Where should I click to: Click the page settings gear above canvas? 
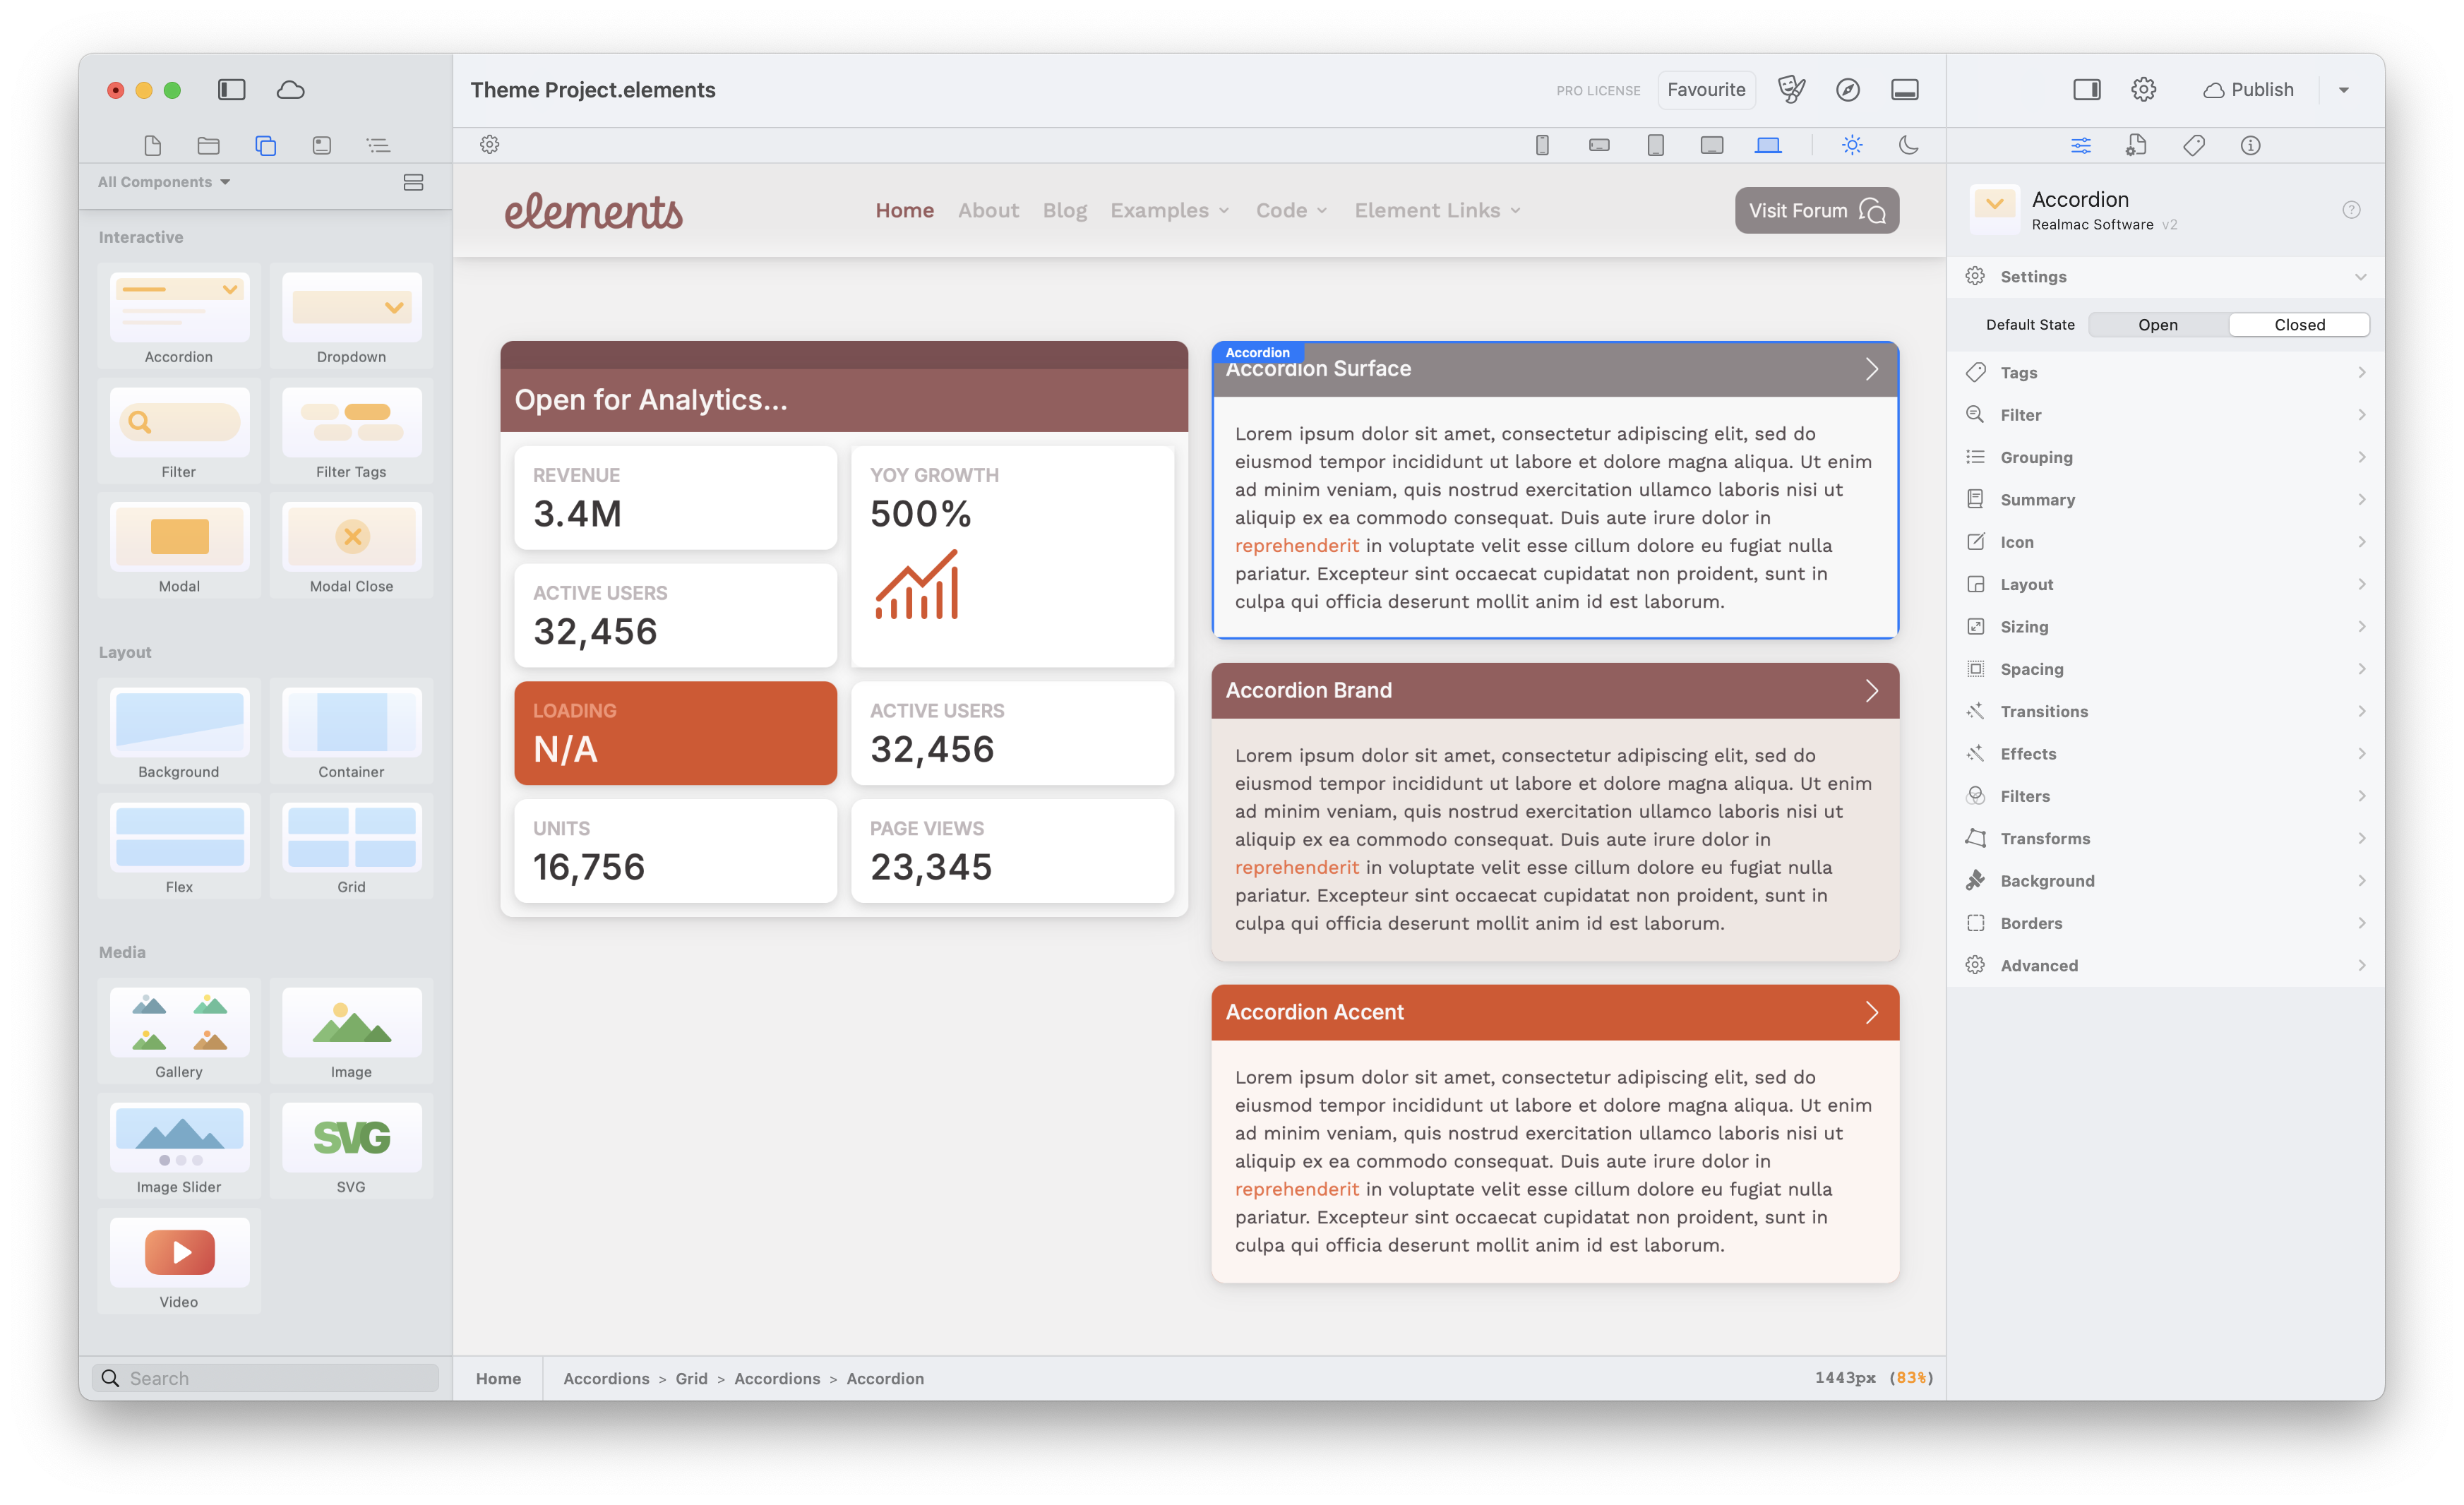[x=489, y=145]
